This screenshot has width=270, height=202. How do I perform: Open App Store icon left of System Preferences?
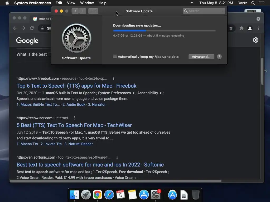[x=144, y=195]
